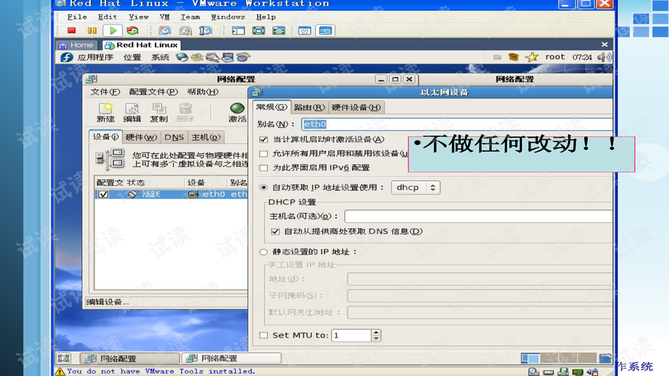Click the Full Screen toolbar icon
This screenshot has height=376, width=669.
coord(279,31)
